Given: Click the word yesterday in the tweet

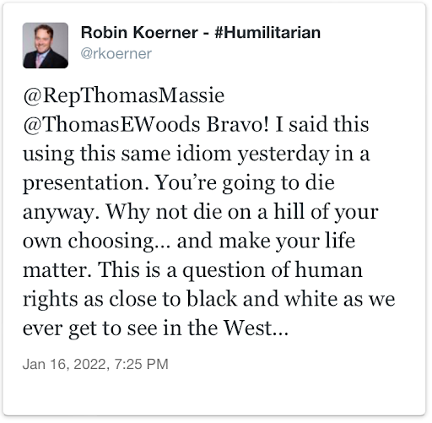Looking at the screenshot, I should (283, 155).
